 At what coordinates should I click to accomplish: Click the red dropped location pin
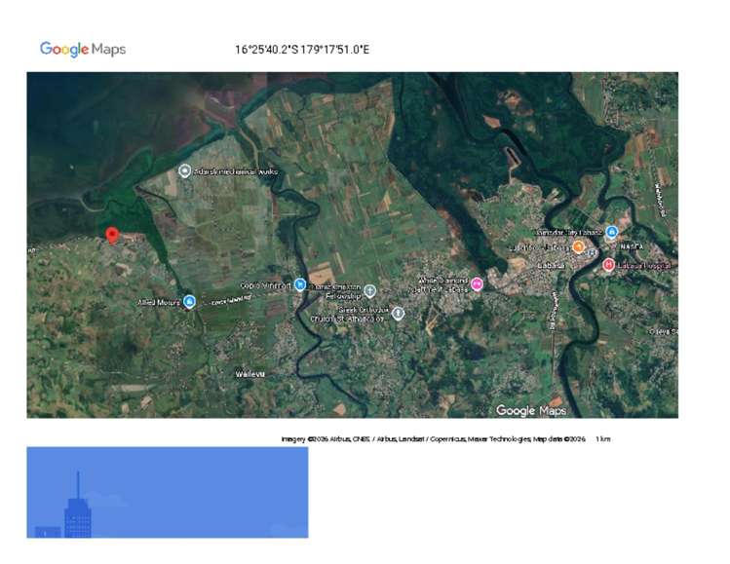tap(112, 236)
